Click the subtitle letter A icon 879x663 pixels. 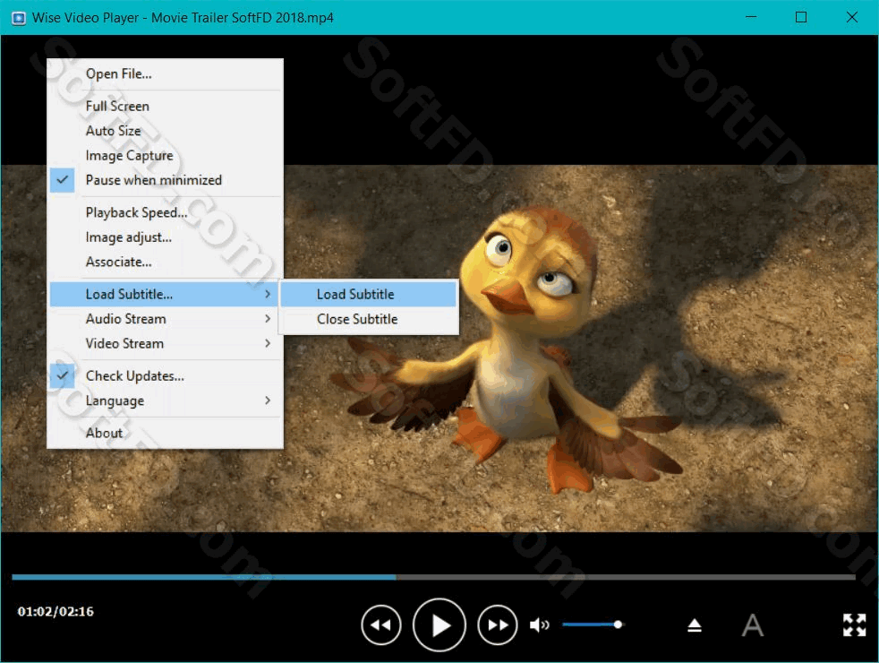click(x=752, y=624)
